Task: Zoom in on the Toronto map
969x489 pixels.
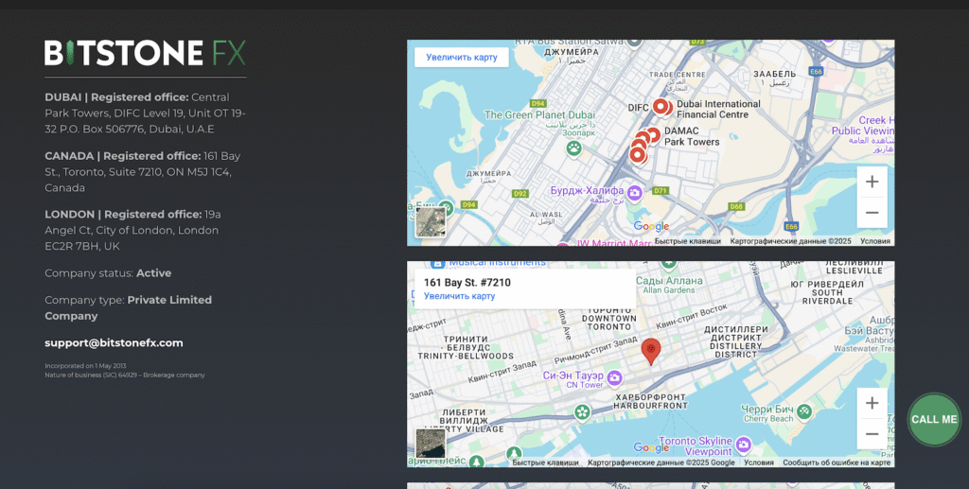Action: [x=872, y=403]
